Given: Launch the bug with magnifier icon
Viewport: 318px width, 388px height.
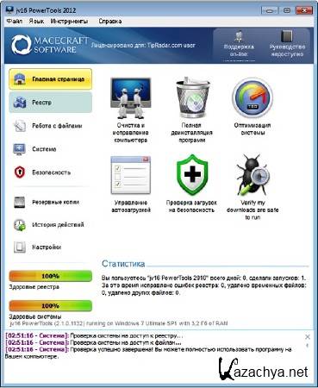Looking at the screenshot, I should (x=253, y=175).
